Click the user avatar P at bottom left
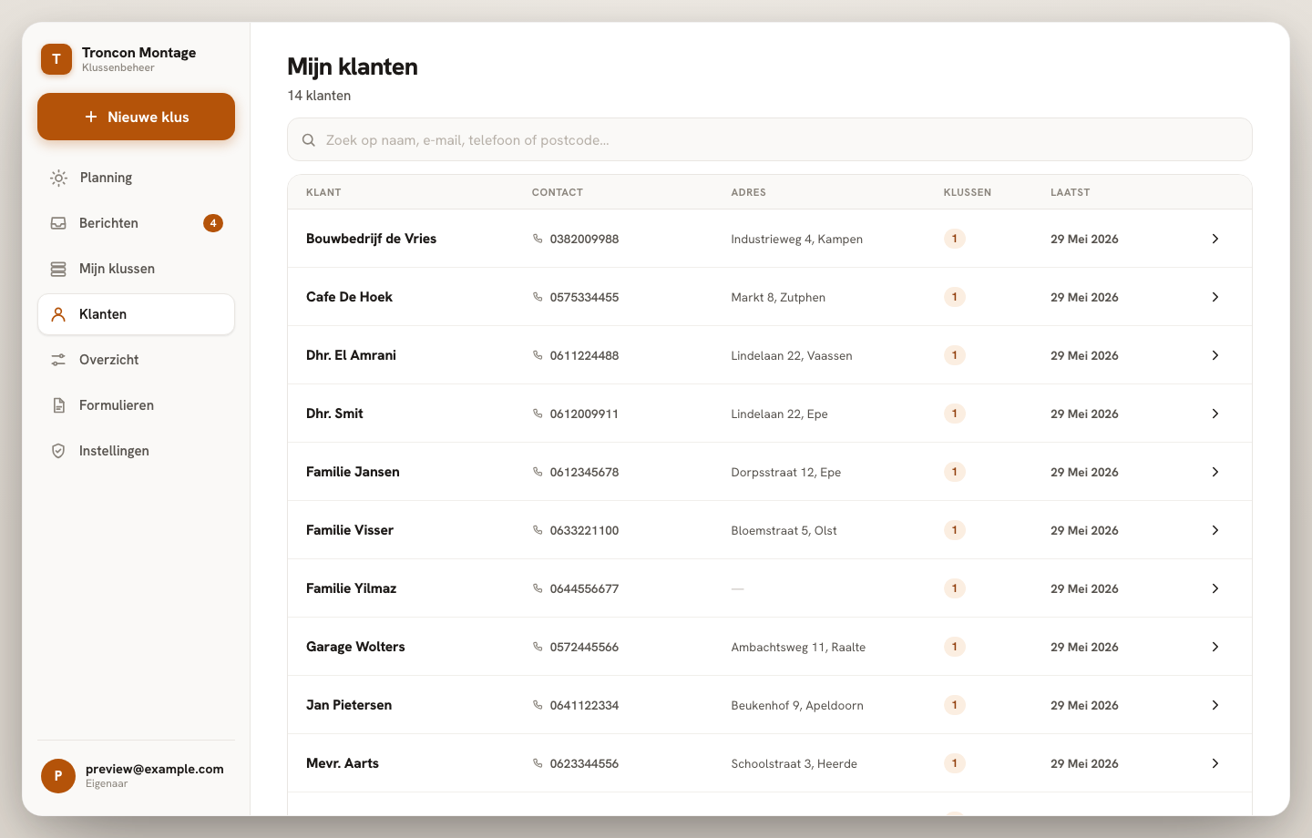 58,776
